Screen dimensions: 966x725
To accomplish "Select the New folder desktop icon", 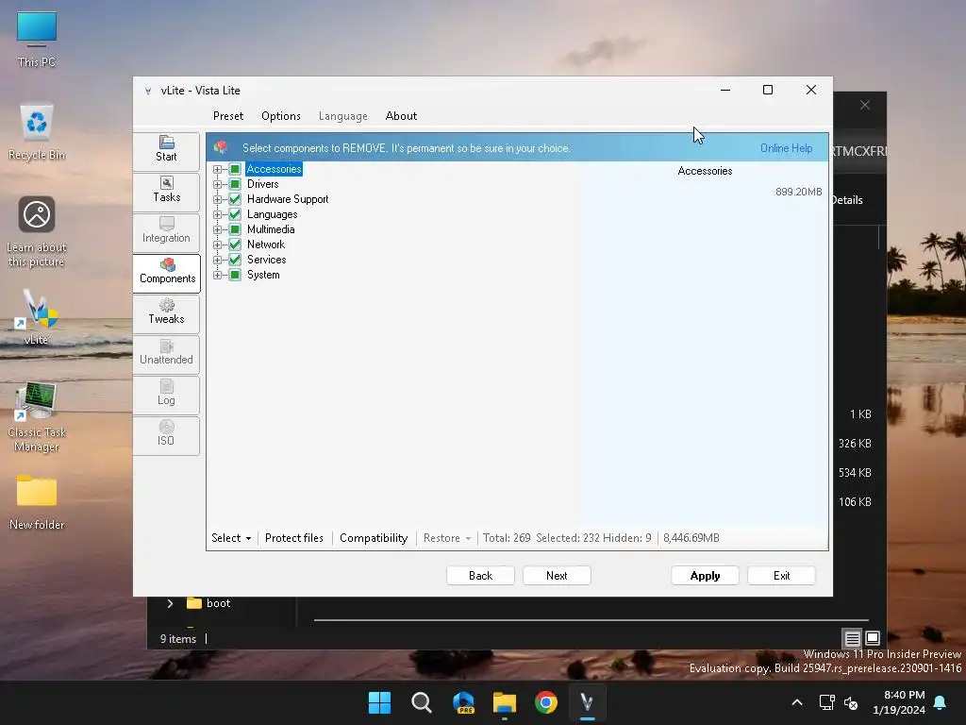I will click(37, 502).
